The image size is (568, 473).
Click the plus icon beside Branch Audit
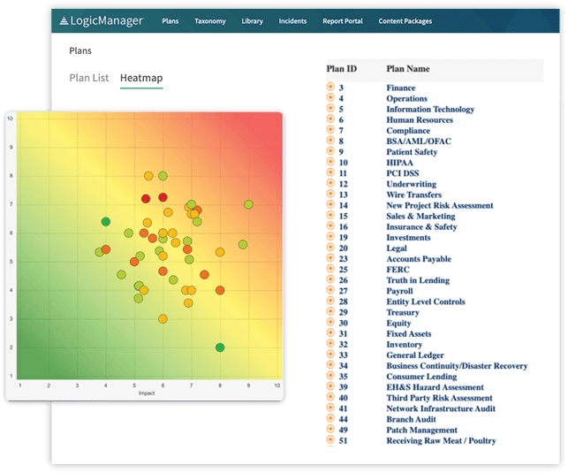pos(330,419)
